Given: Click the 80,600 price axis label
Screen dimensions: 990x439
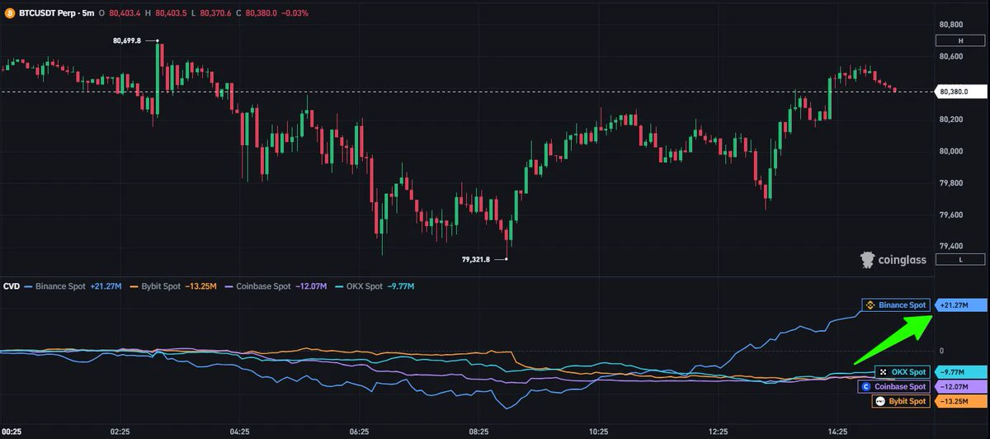Looking at the screenshot, I should 952,56.
